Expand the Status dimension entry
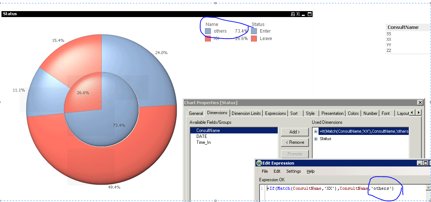This screenshot has height=202, width=431. (316, 139)
